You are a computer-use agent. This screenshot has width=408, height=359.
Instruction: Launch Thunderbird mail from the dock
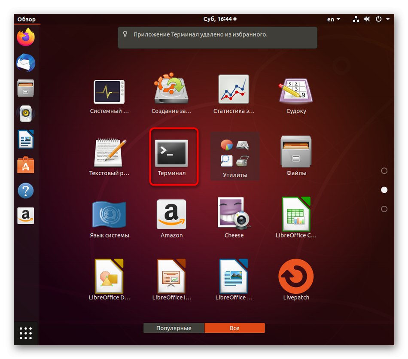click(x=26, y=63)
